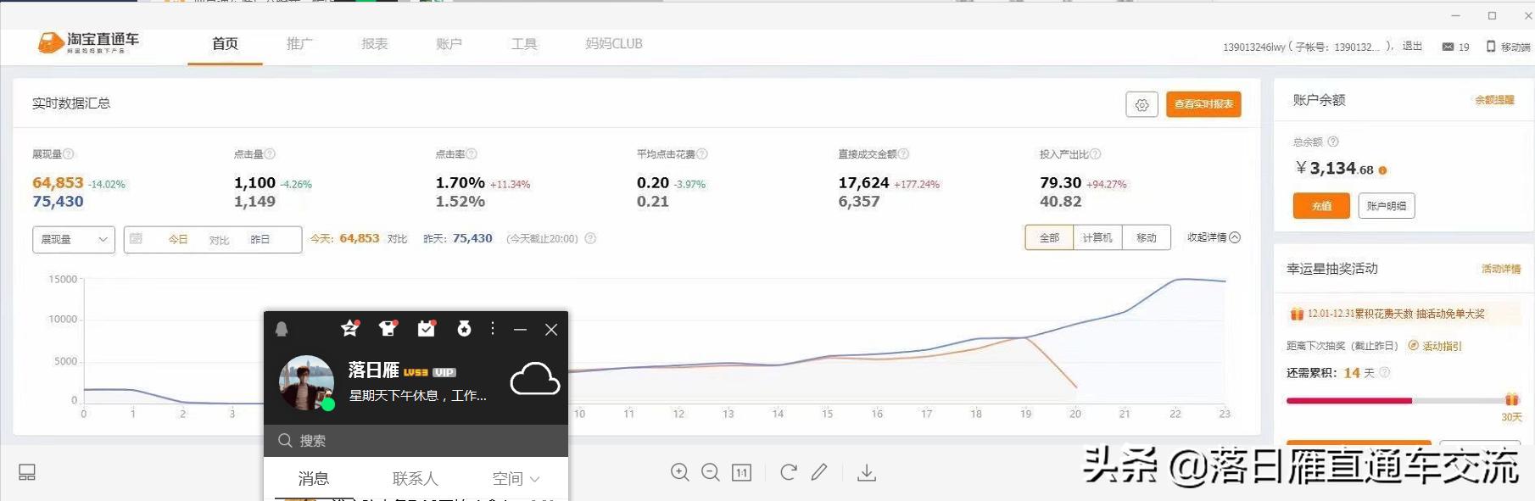Click the 移动端 phone icon
This screenshot has height=501, width=1535.
[x=1491, y=47]
